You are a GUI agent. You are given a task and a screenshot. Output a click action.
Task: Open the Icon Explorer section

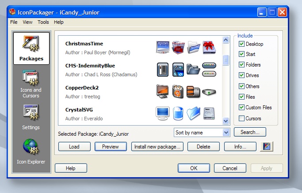click(x=31, y=151)
